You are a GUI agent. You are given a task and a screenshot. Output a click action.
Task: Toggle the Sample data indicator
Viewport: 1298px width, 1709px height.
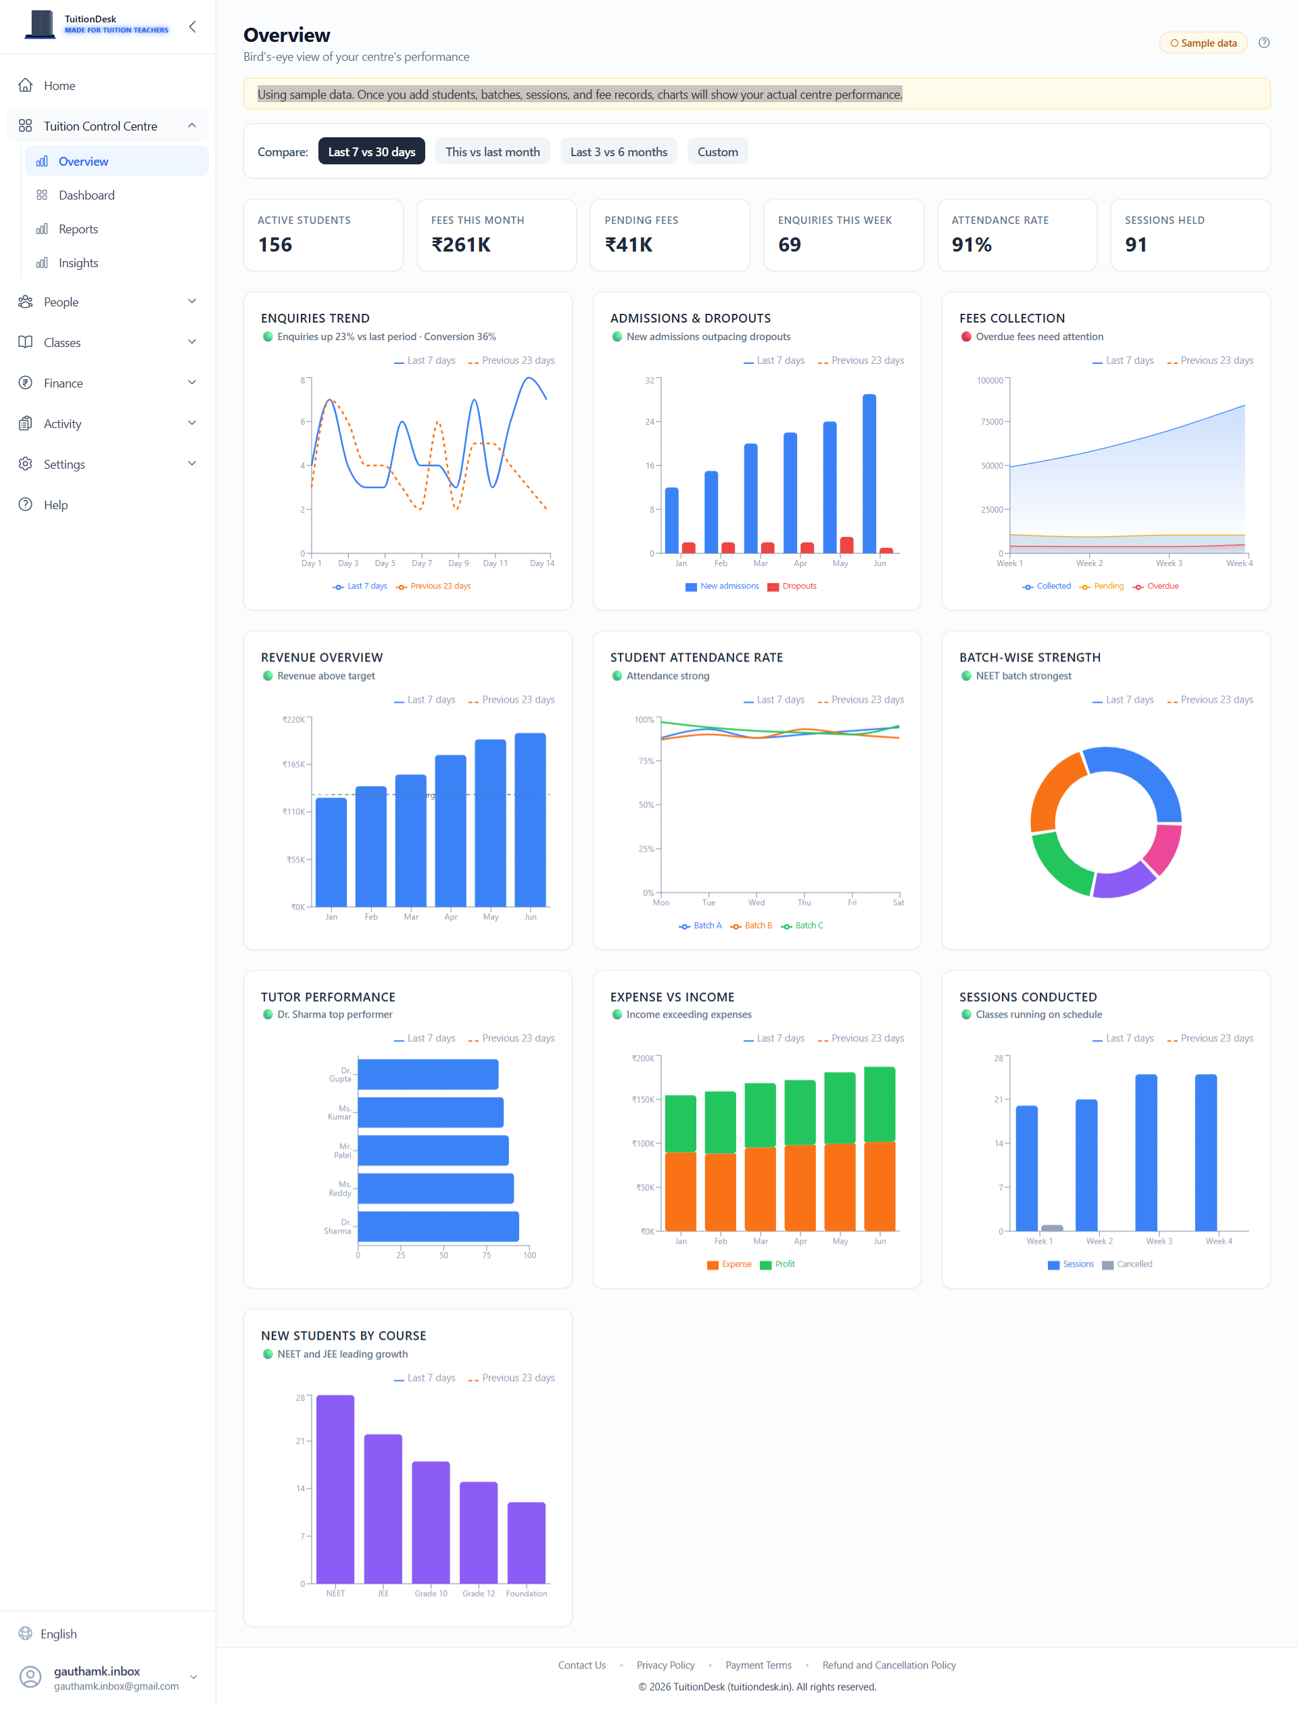[1202, 43]
